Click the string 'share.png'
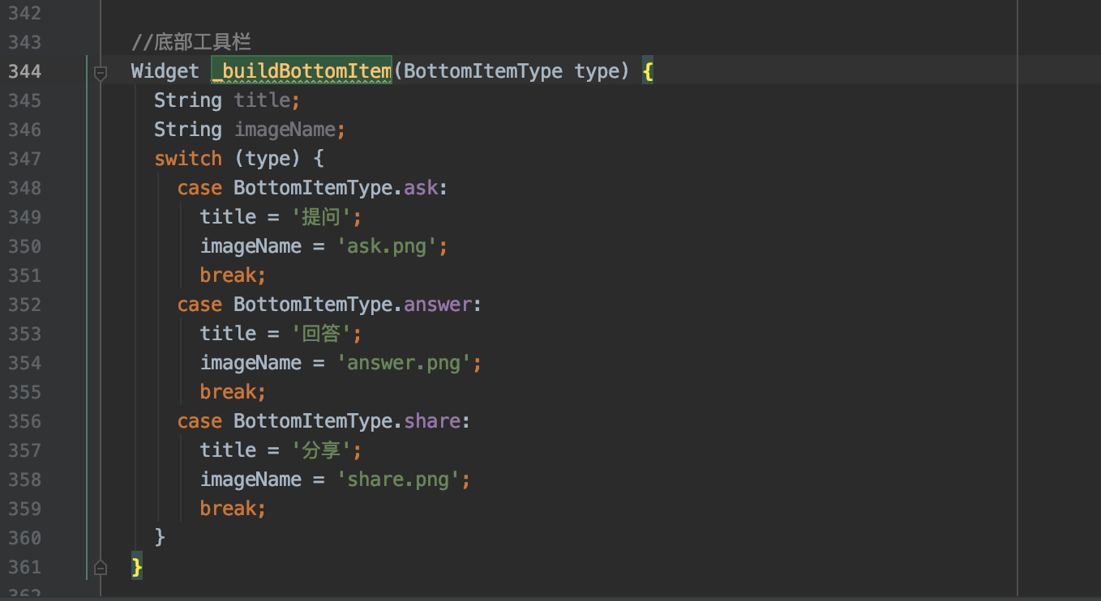Viewport: 1101px width, 601px height. pos(398,480)
